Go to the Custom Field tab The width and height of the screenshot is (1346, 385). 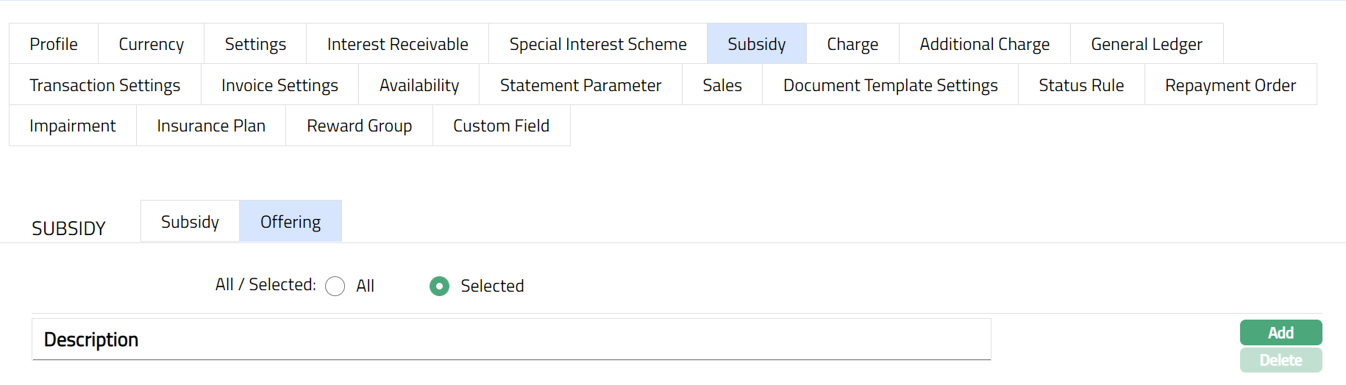501,126
